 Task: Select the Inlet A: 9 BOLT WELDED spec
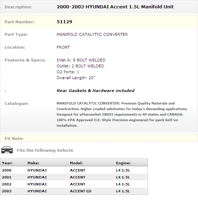click(81, 60)
